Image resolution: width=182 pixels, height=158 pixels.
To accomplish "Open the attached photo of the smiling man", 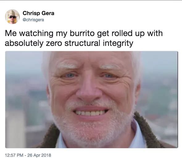I will (92, 99).
